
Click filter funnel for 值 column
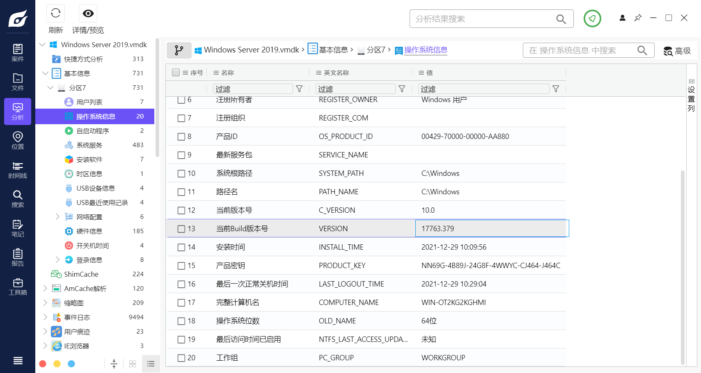(x=556, y=89)
